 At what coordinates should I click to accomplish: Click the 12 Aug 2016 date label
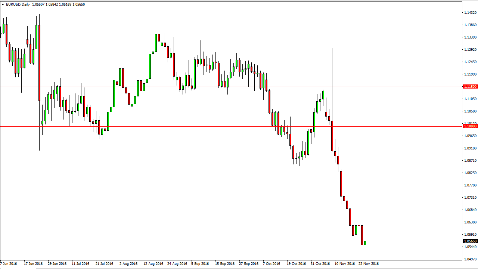(x=153, y=264)
